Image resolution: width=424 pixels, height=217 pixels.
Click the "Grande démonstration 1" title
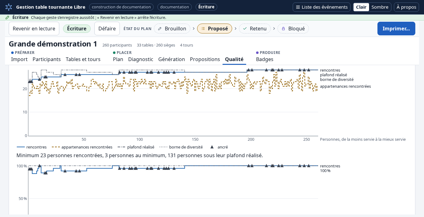coord(53,44)
